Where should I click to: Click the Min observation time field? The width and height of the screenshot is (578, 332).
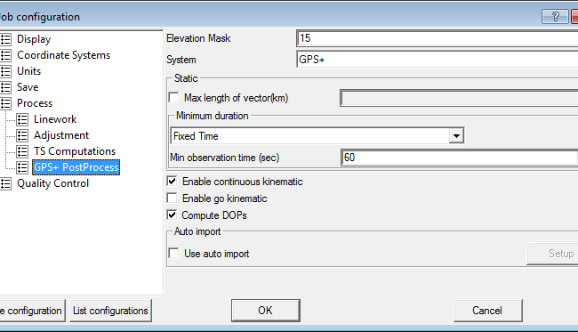tap(460, 158)
